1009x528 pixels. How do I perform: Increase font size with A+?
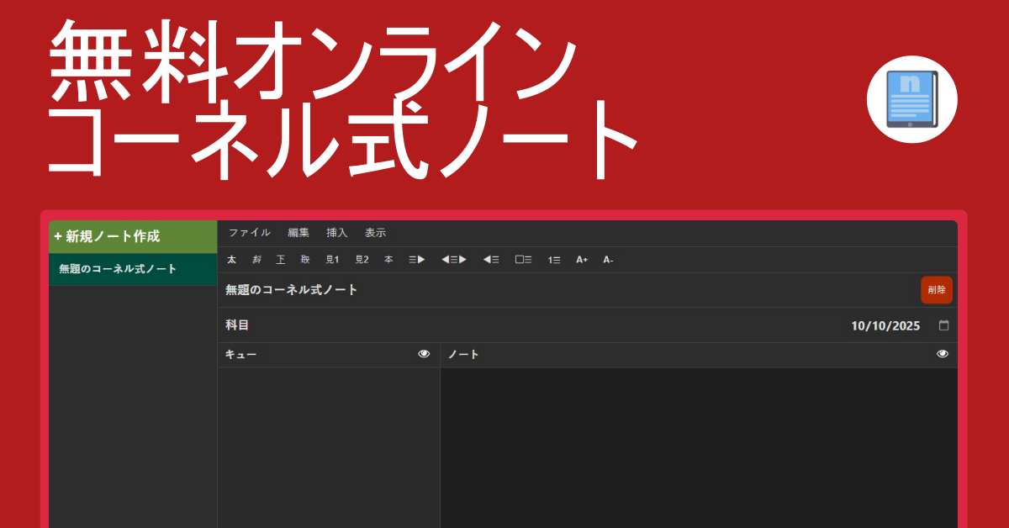click(582, 260)
